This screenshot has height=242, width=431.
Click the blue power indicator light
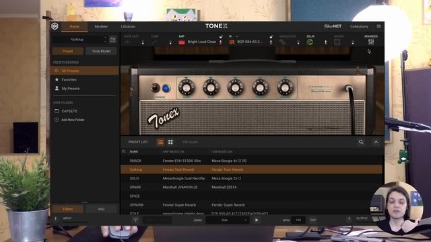pyautogui.click(x=166, y=88)
